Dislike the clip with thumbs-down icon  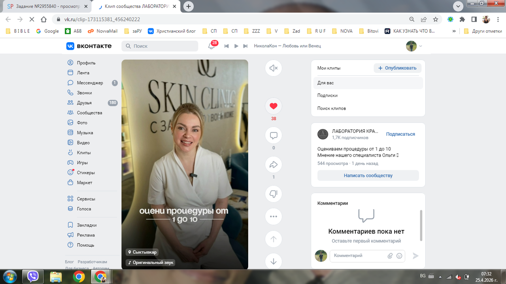tap(273, 194)
